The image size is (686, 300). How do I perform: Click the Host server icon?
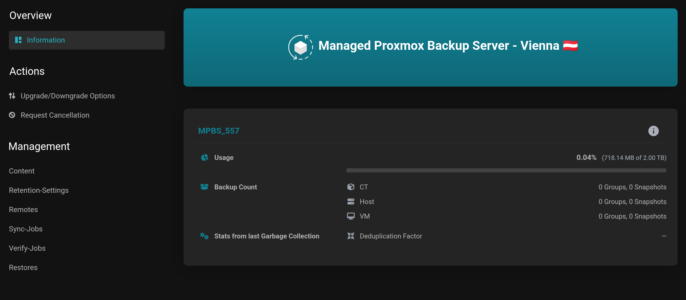pyautogui.click(x=351, y=202)
